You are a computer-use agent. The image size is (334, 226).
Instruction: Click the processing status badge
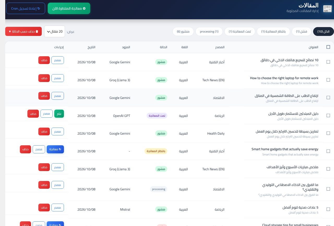[x=159, y=189]
